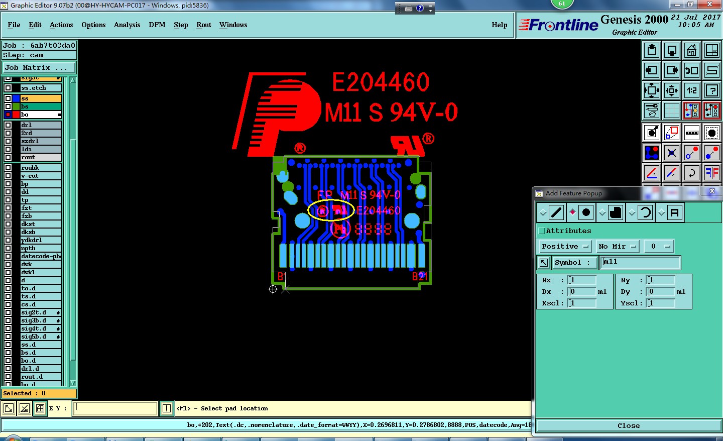Click the X Y coordinate input field
This screenshot has height=441, width=723.
(115, 408)
